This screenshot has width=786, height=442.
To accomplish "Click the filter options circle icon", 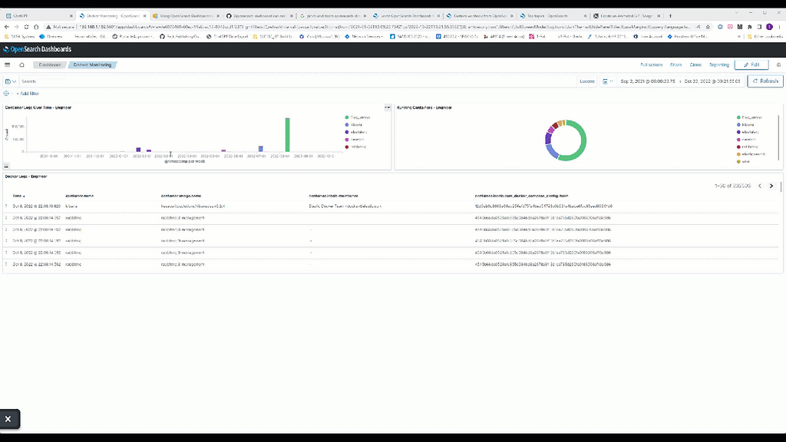I will [x=6, y=93].
